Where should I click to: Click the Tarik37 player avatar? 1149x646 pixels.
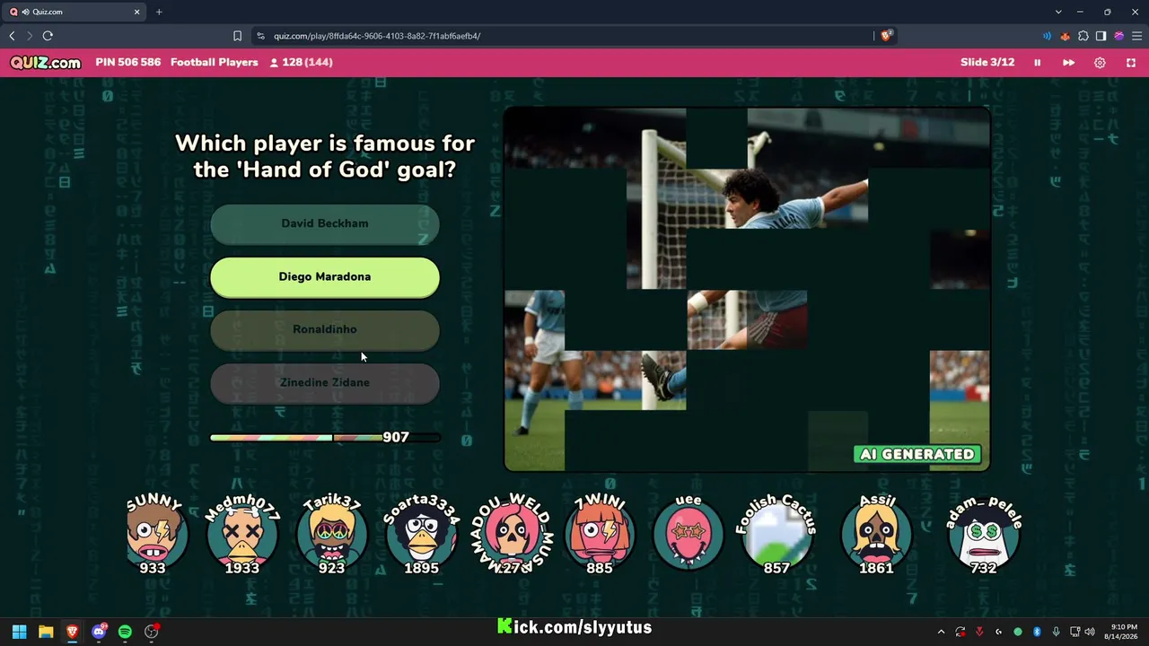pyautogui.click(x=332, y=534)
